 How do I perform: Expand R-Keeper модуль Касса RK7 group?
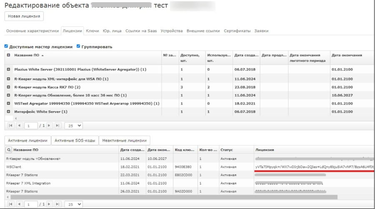8,87
